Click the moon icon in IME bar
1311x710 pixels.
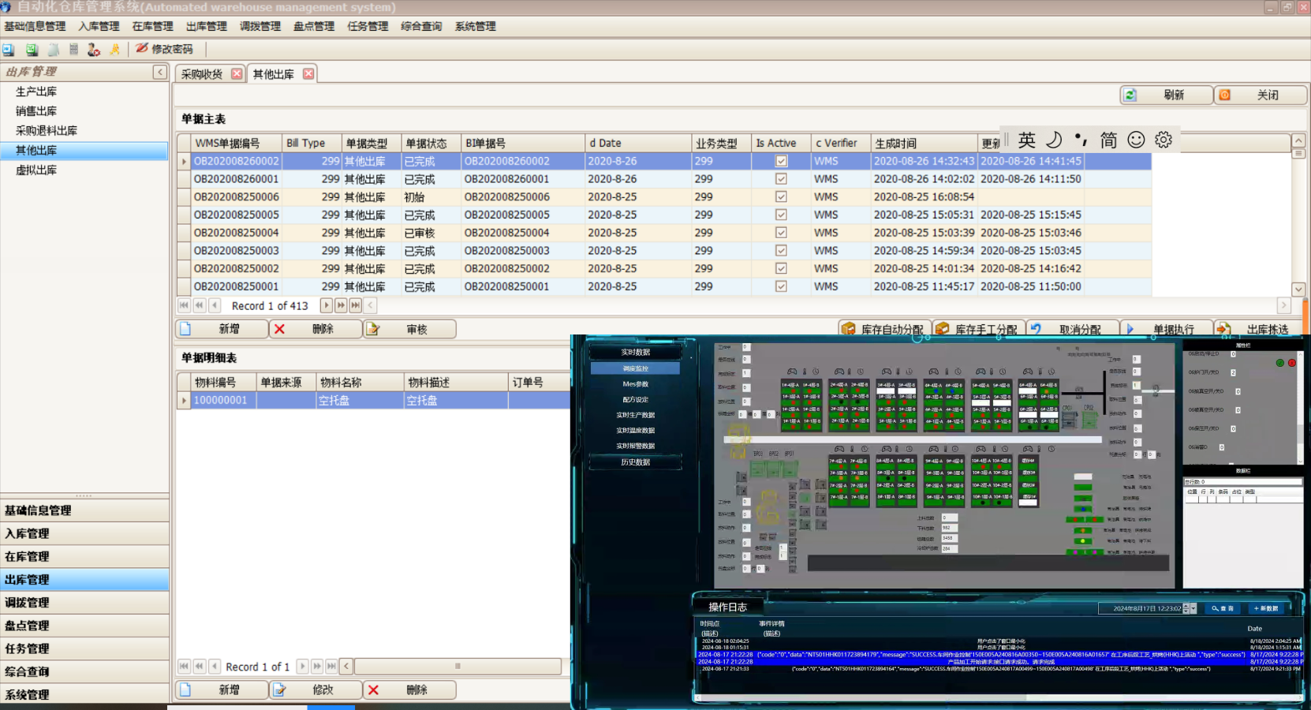(x=1054, y=140)
